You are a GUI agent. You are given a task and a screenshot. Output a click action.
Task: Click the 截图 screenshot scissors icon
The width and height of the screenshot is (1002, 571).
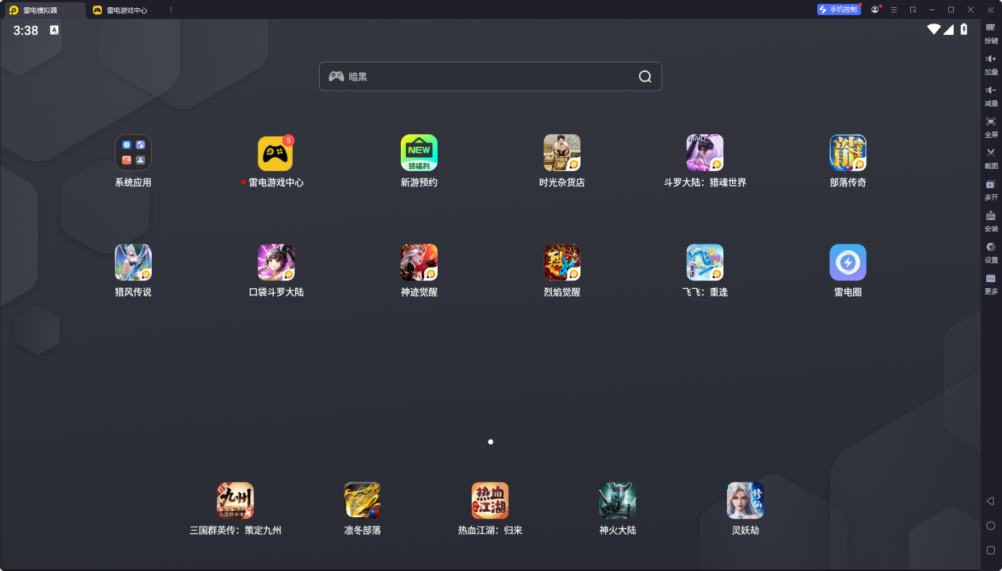(991, 153)
